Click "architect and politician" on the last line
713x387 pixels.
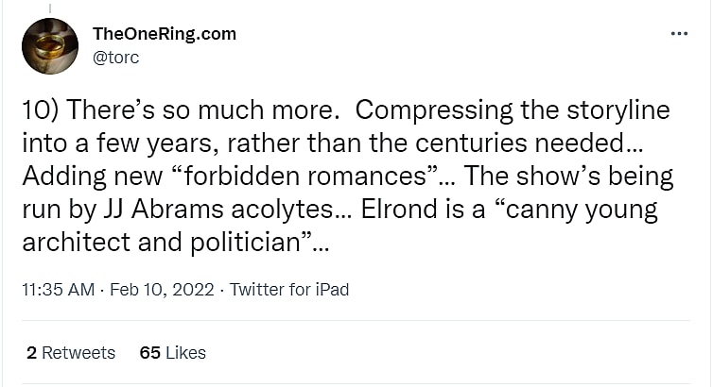pos(164,243)
